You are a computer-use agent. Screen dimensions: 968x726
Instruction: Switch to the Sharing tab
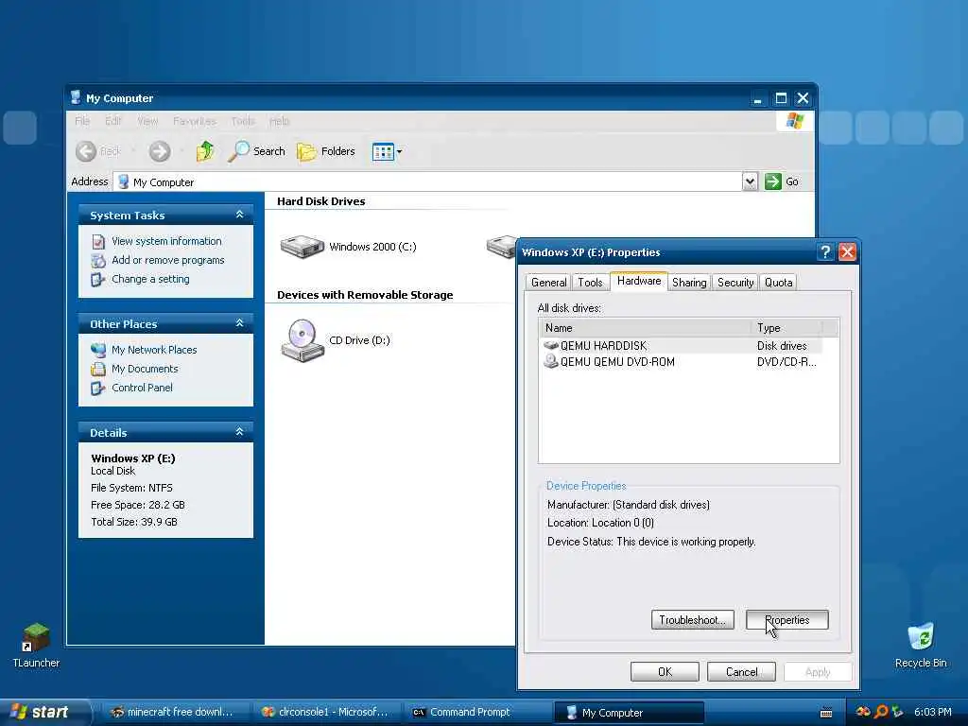pyautogui.click(x=689, y=282)
